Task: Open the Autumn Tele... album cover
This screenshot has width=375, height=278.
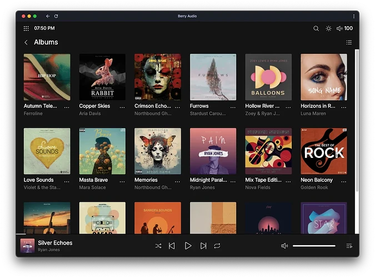Action: coord(47,77)
